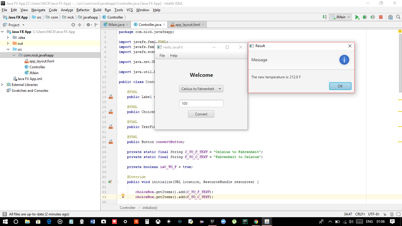The width and height of the screenshot is (402, 226).
Task: Click javafxapp in navigation breadcrumb
Action: 88,17
